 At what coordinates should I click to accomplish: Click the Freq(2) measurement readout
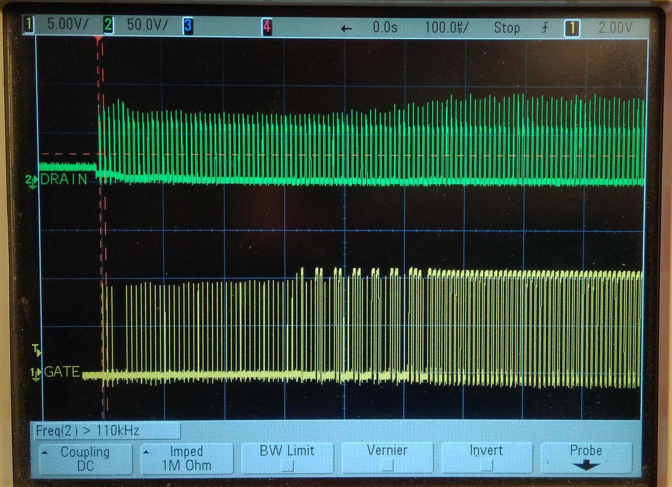coord(88,431)
